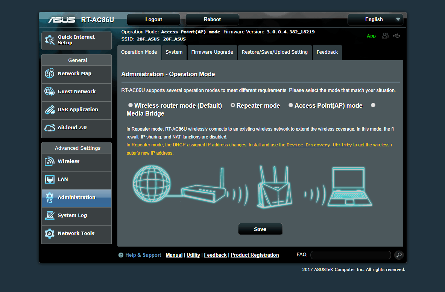This screenshot has width=445, height=292.
Task: Select Access Point(AP) mode radio button
Action: (x=291, y=105)
